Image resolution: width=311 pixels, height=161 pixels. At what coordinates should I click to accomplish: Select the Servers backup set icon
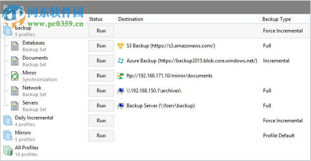pyautogui.click(x=15, y=106)
